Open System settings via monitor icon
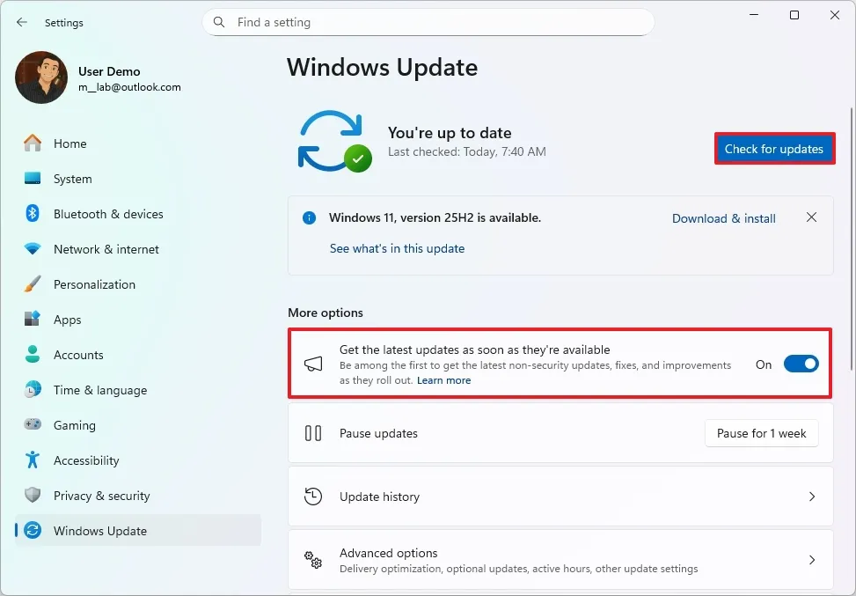856x596 pixels. point(33,179)
